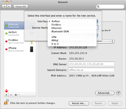
Task: Click router value 172.20.20.1
Action: pos(76,59)
